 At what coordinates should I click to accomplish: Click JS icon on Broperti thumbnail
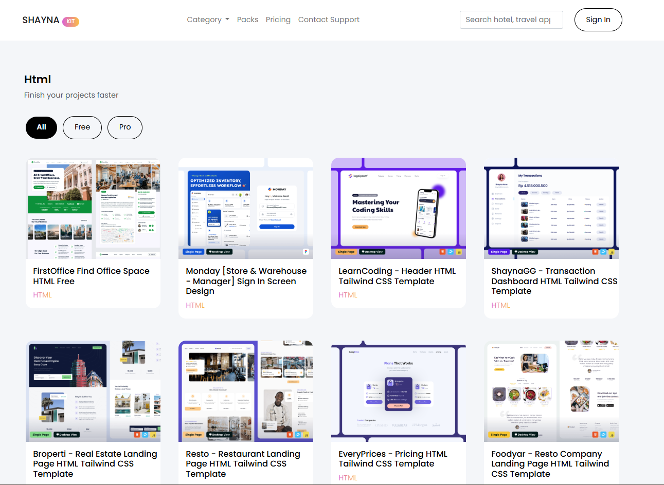point(153,435)
